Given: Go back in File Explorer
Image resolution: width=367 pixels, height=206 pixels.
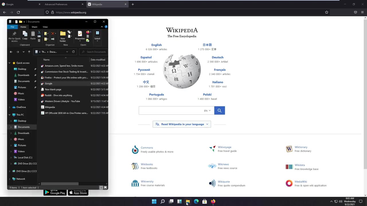Looking at the screenshot, I should [x=11, y=52].
